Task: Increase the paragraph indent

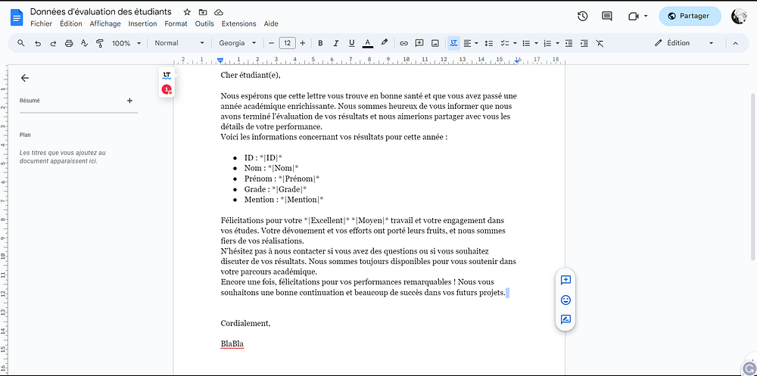Action: (x=584, y=43)
